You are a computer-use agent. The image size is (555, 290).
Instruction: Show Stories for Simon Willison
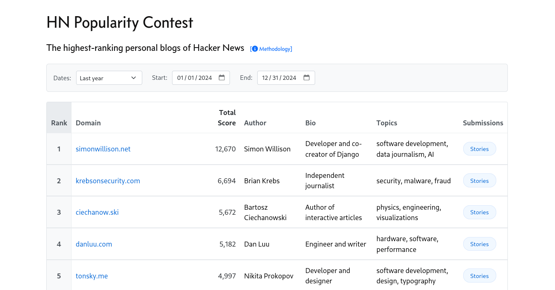point(479,149)
